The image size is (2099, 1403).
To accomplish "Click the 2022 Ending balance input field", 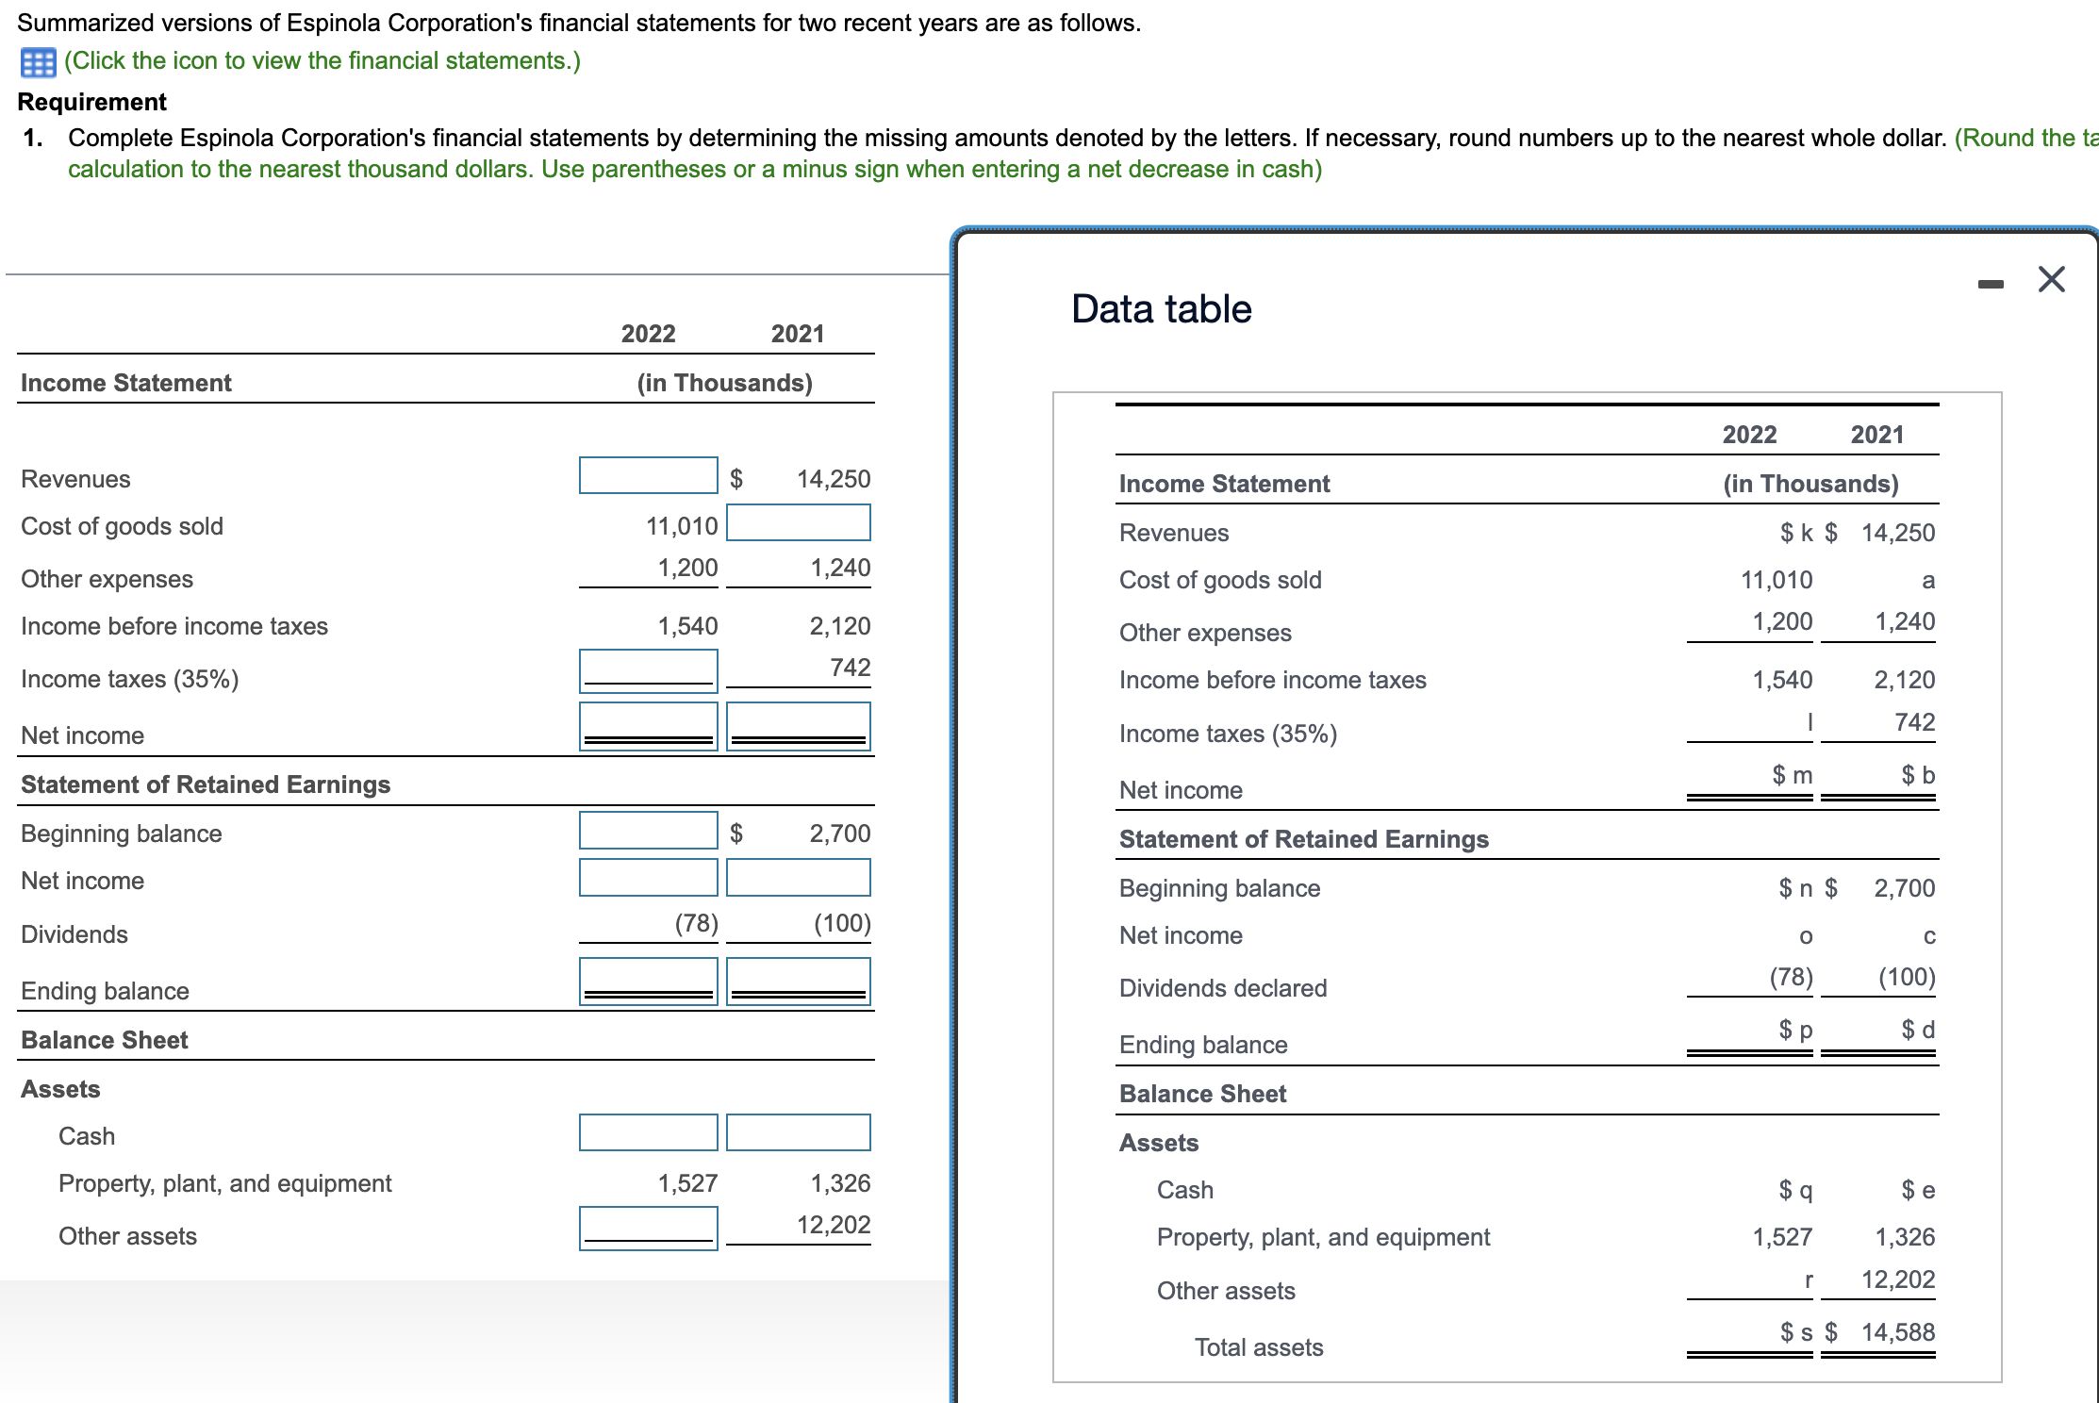I will point(648,981).
